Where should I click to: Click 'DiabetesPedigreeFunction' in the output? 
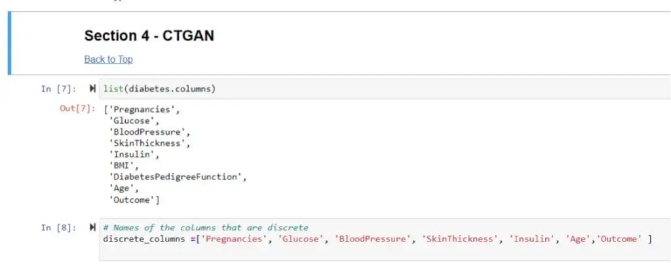177,177
